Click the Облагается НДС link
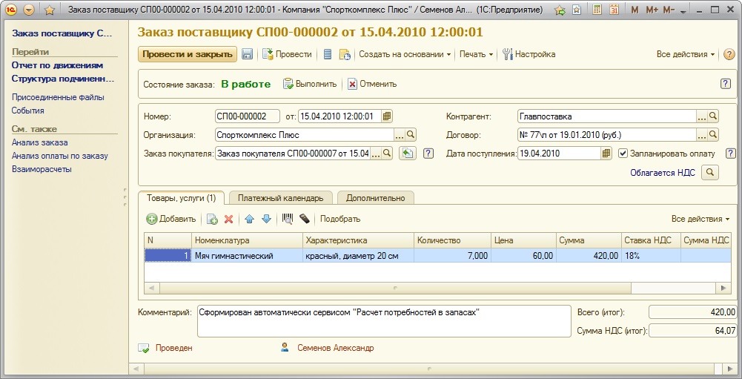Image resolution: width=742 pixels, height=379 pixels. click(x=663, y=173)
